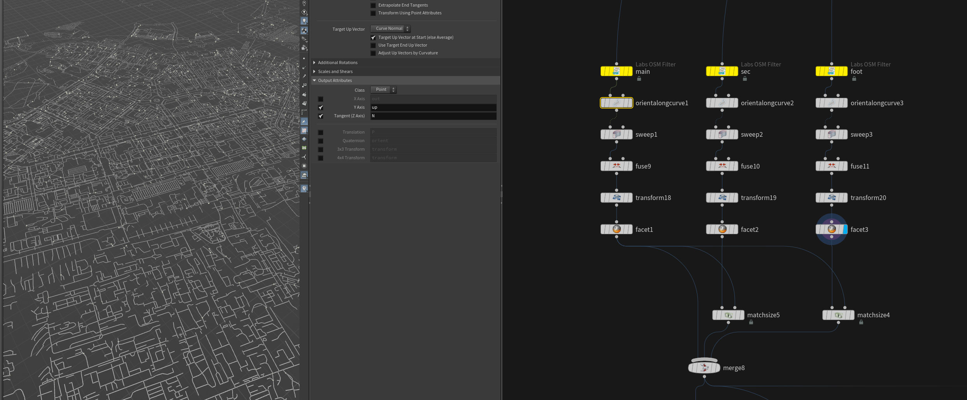Select the matchsize4 node

click(x=838, y=315)
